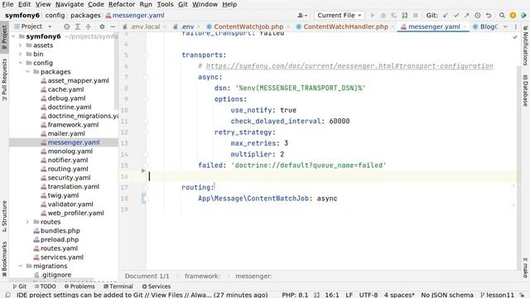Open the make side panel
The height and width of the screenshot is (298, 530).
coord(525,267)
